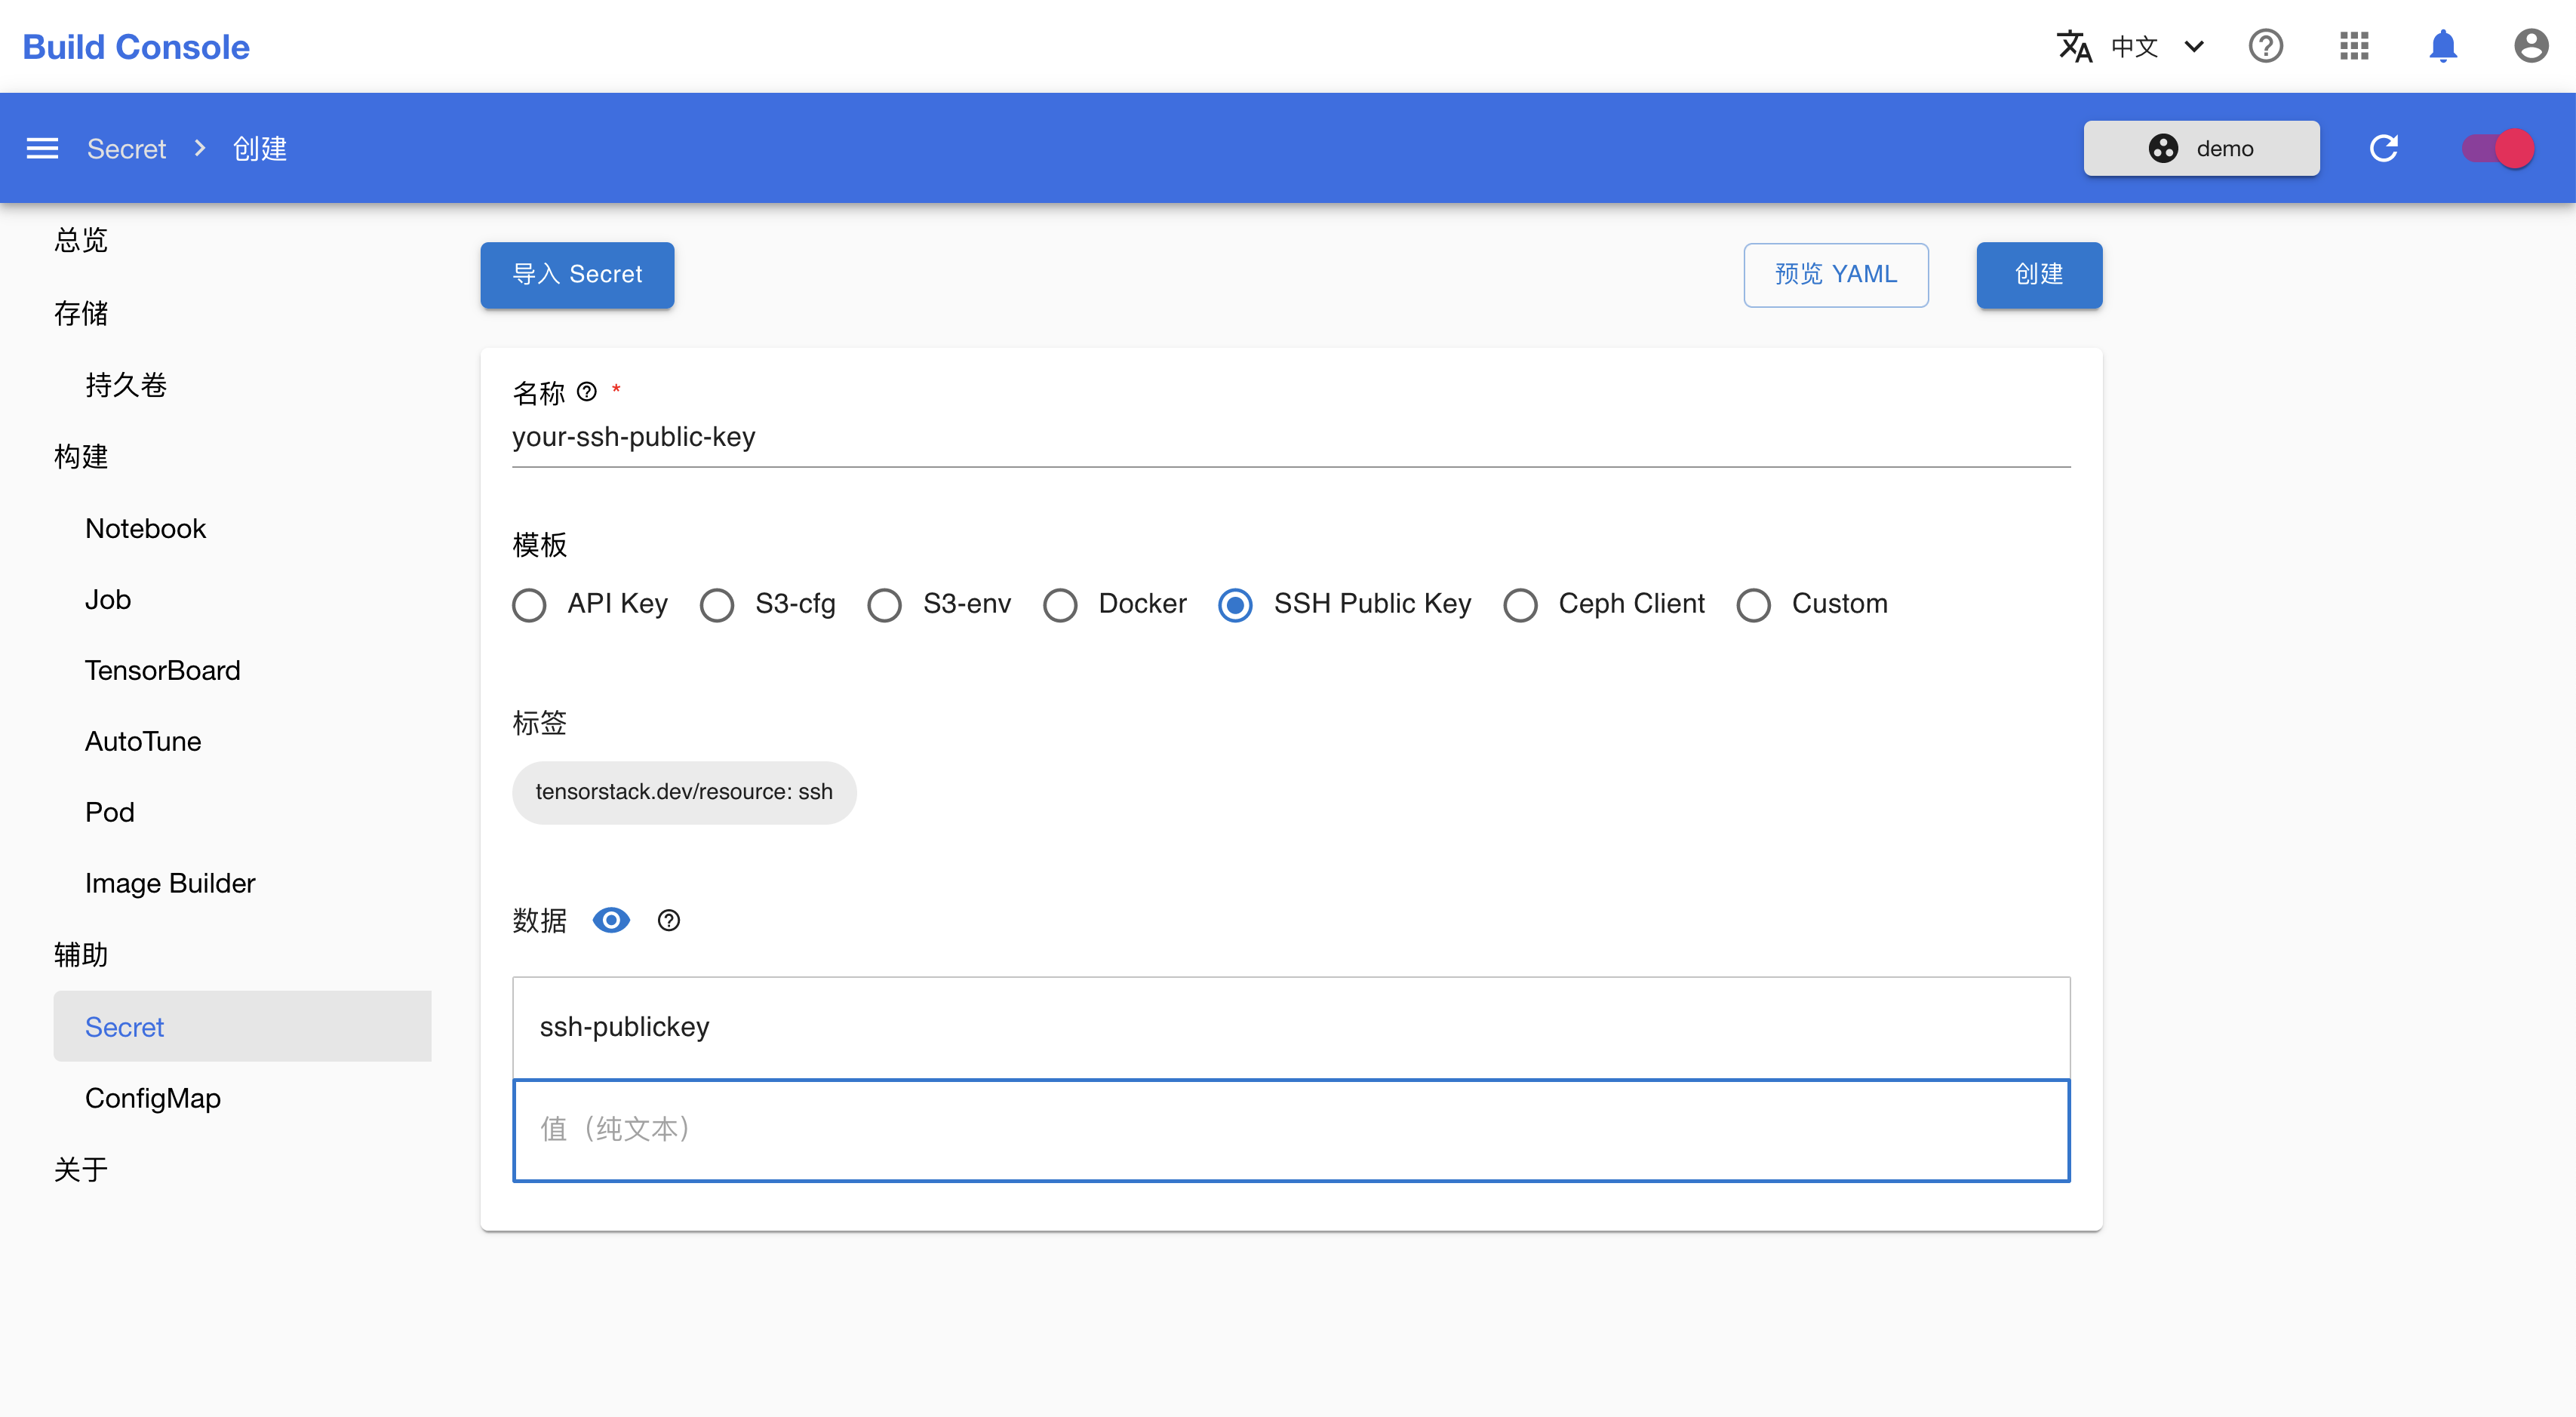Open 总览 in the sidebar

coord(81,240)
